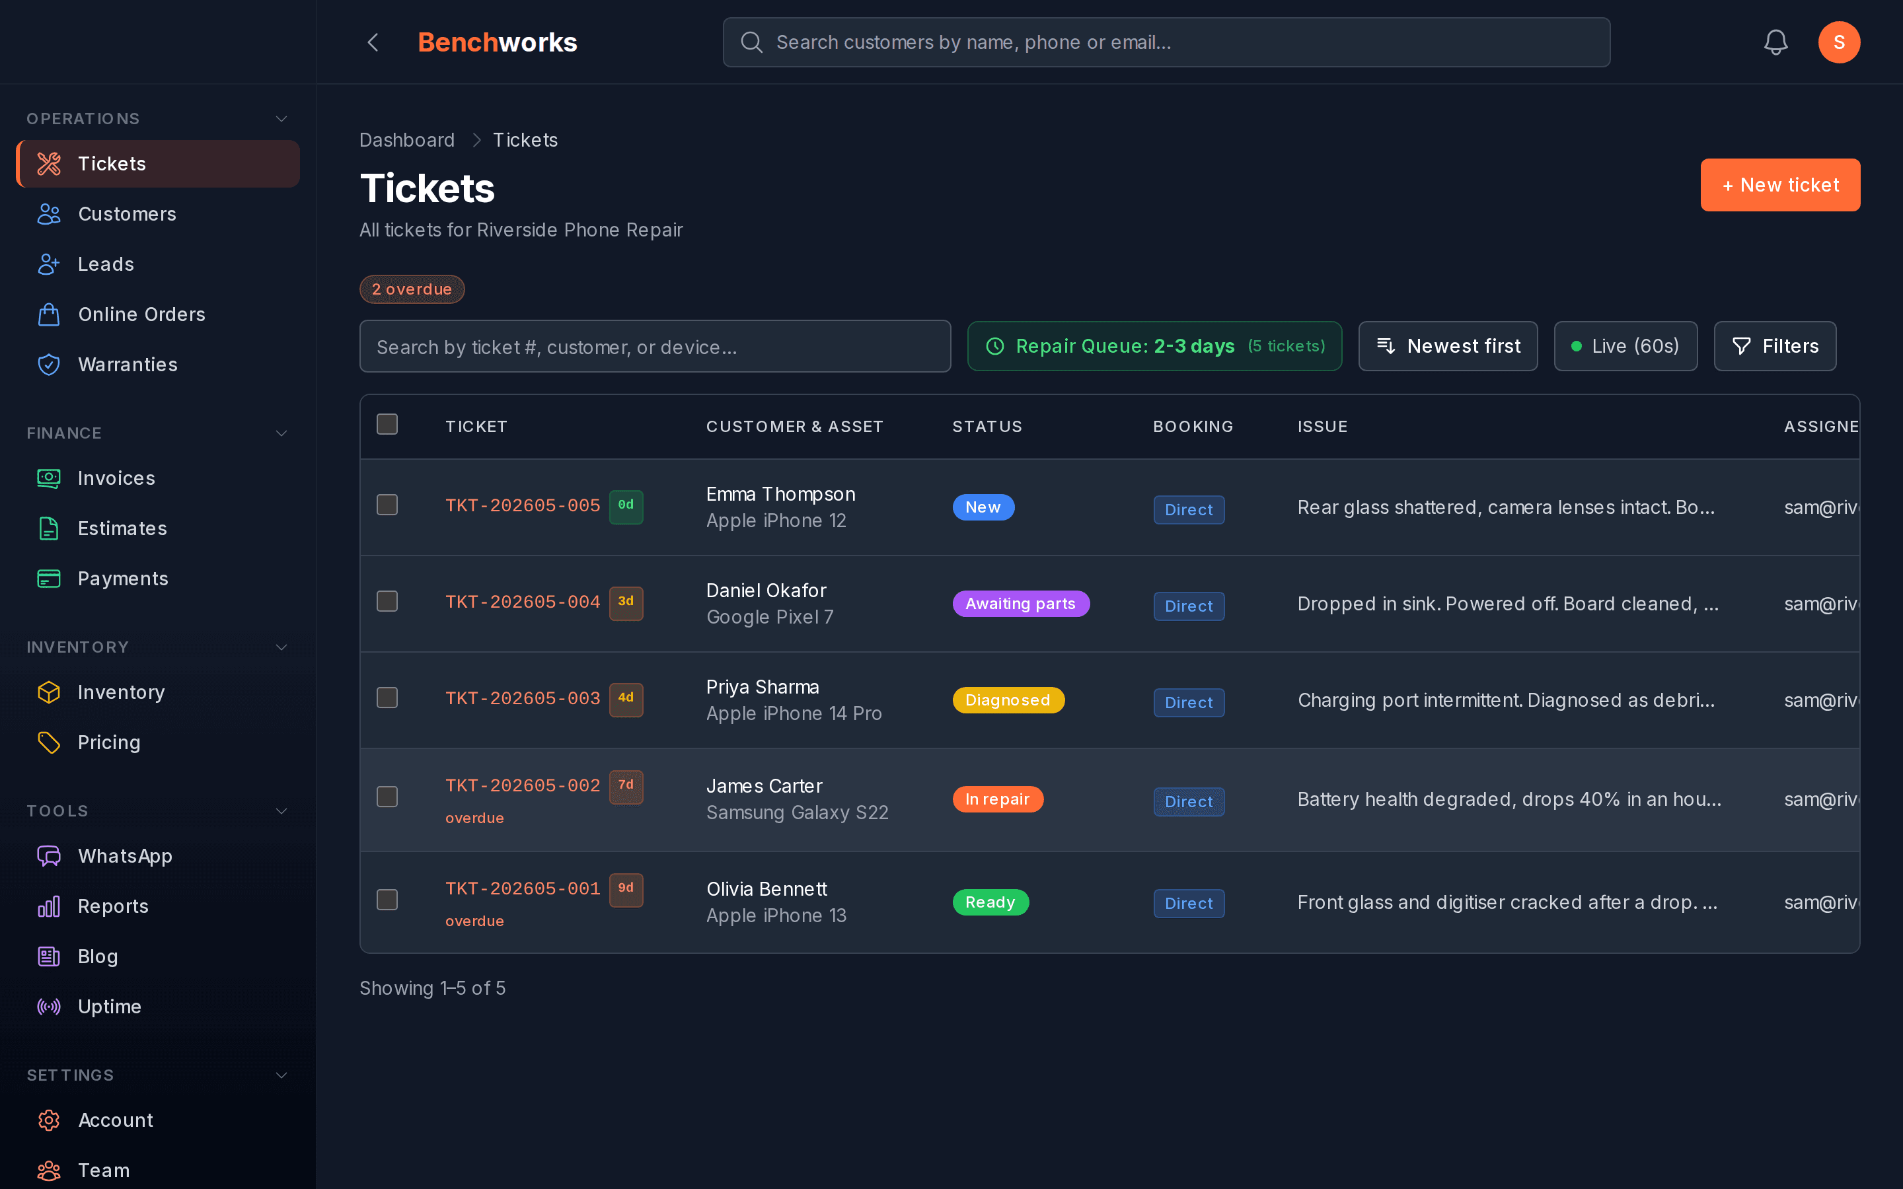Click the back arrow beside Benchworks
Image resolution: width=1903 pixels, height=1189 pixels.
tap(373, 42)
